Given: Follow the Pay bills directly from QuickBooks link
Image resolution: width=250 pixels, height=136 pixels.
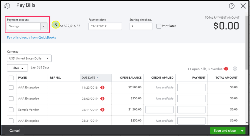Looking at the screenshot, I should [x=31, y=37].
